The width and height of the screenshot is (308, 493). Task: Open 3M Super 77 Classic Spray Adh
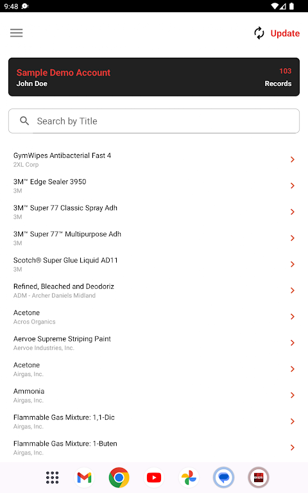point(154,212)
